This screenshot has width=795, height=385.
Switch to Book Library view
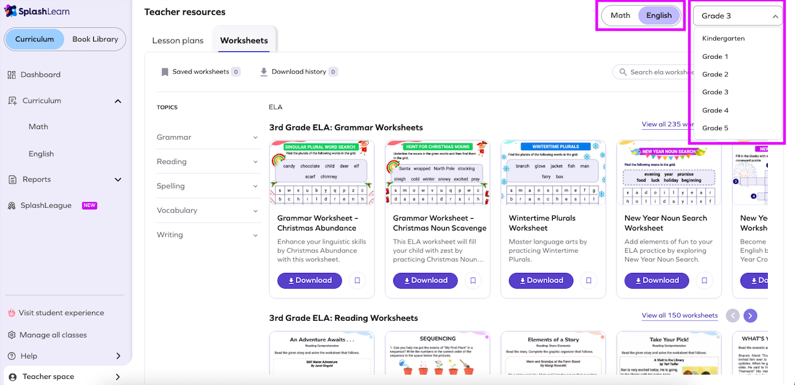coord(95,38)
